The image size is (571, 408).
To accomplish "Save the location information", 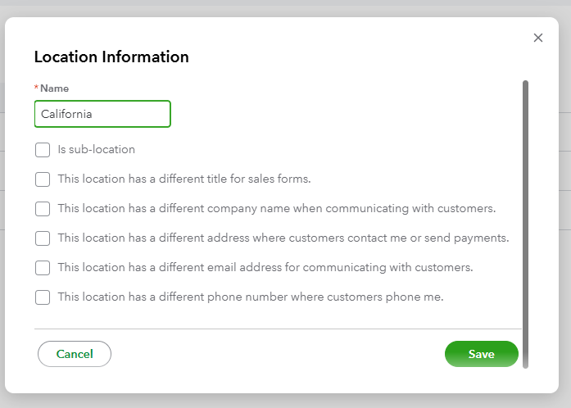I will [x=481, y=354].
